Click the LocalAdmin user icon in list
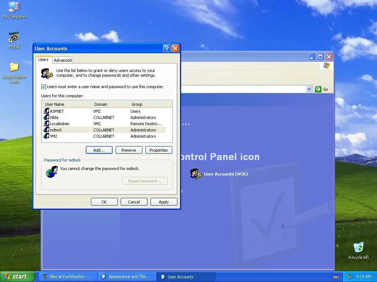 [46, 123]
